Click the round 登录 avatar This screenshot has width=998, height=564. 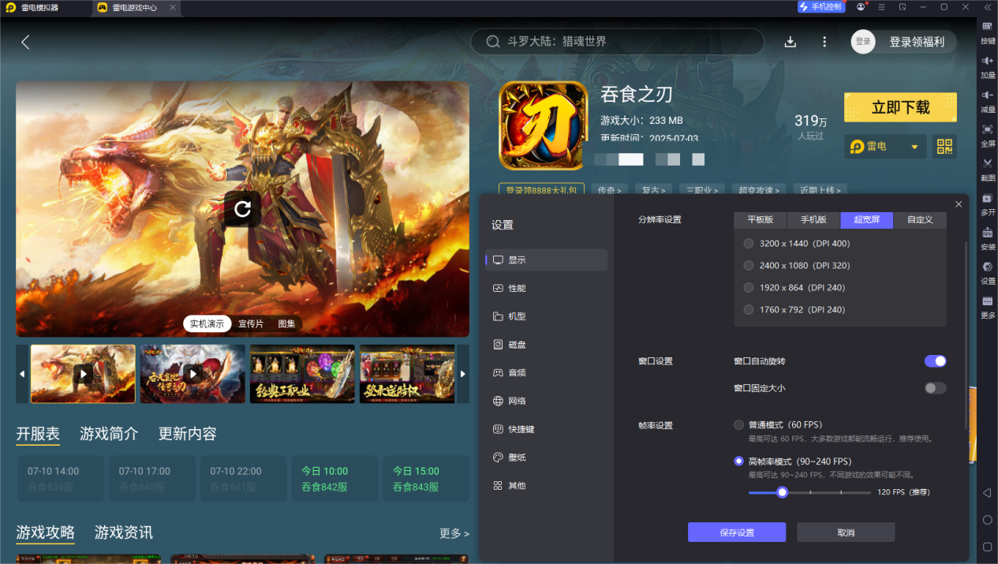(863, 42)
